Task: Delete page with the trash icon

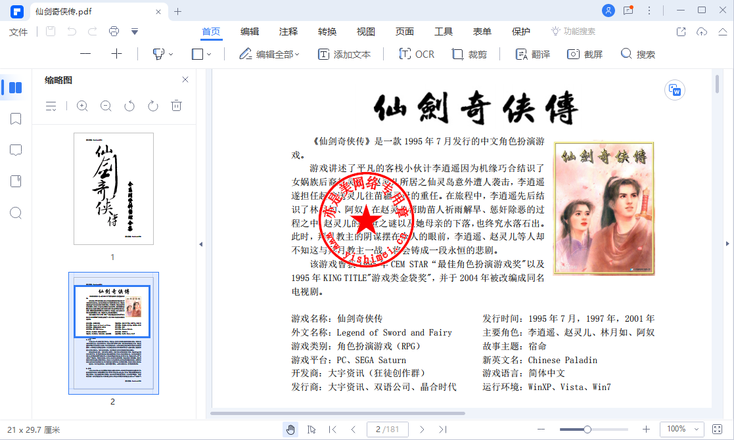Action: pyautogui.click(x=177, y=106)
